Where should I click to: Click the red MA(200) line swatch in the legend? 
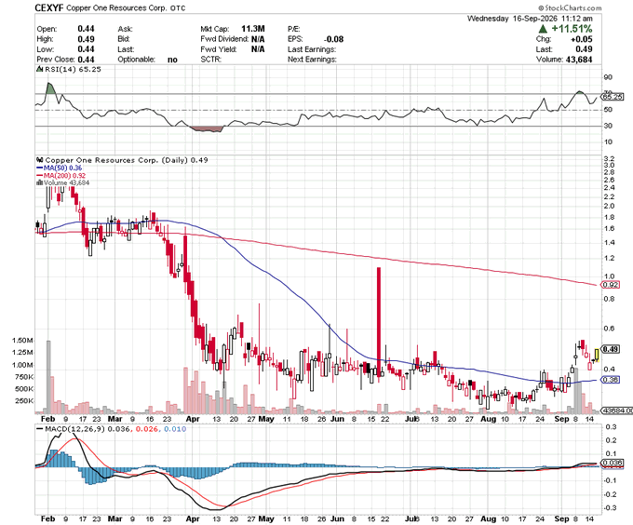tap(39, 176)
